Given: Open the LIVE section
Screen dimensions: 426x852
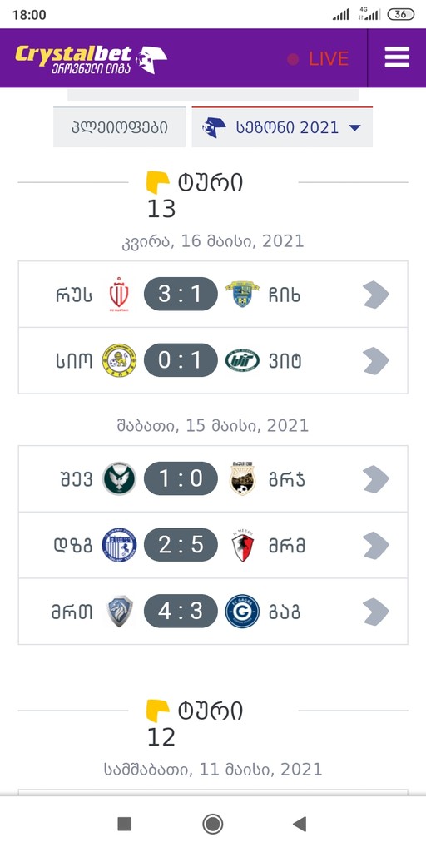Looking at the screenshot, I should click(318, 59).
